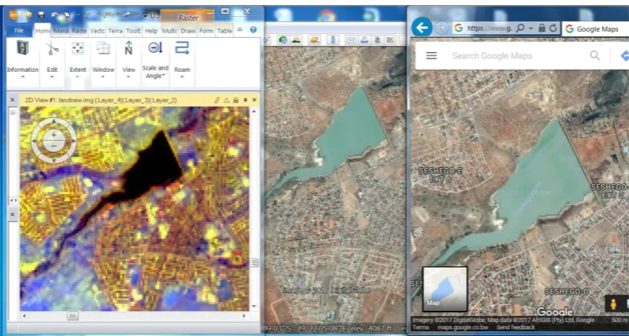Expand the Window group dropdown arrow
The image size is (629, 336).
point(103,76)
